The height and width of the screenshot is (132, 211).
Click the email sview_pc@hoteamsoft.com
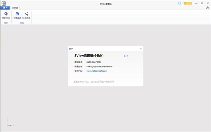pos(100,66)
